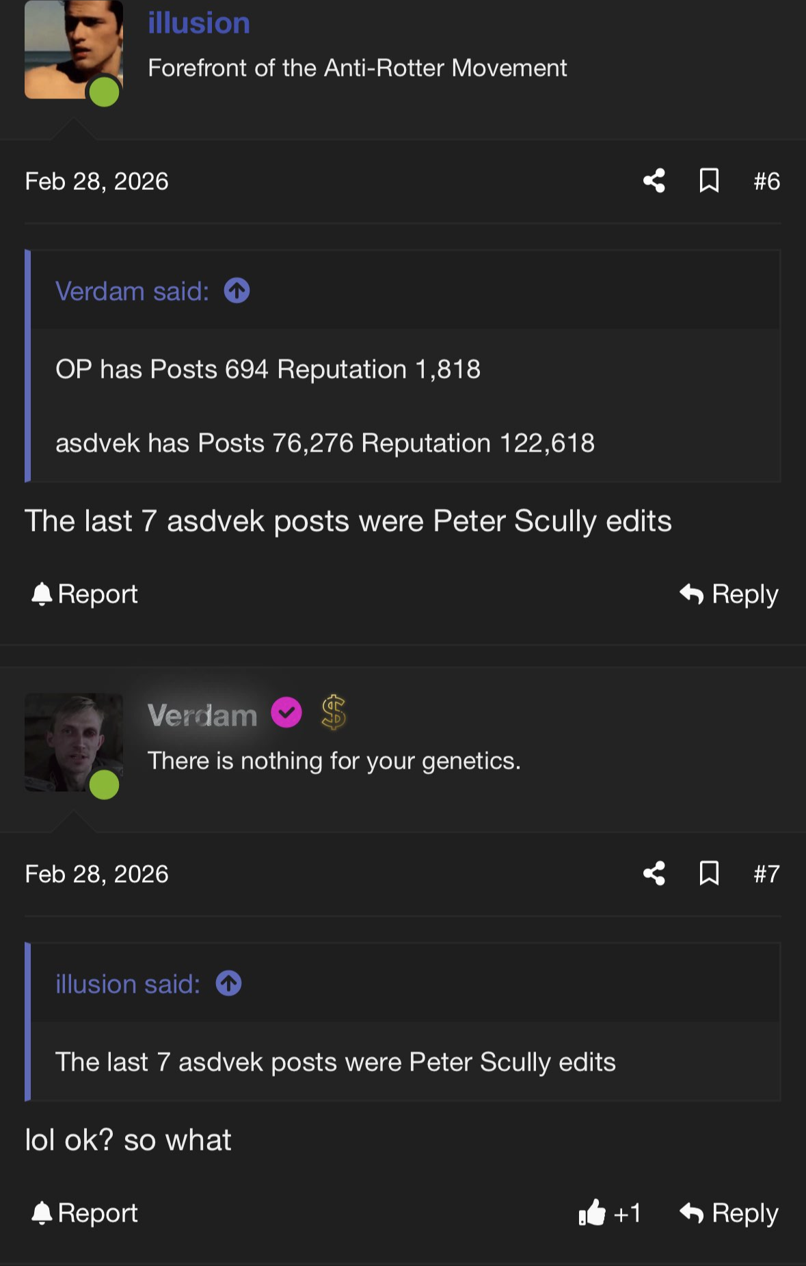Select Verdam's verified checkmark badge
806x1266 pixels.
click(x=286, y=712)
